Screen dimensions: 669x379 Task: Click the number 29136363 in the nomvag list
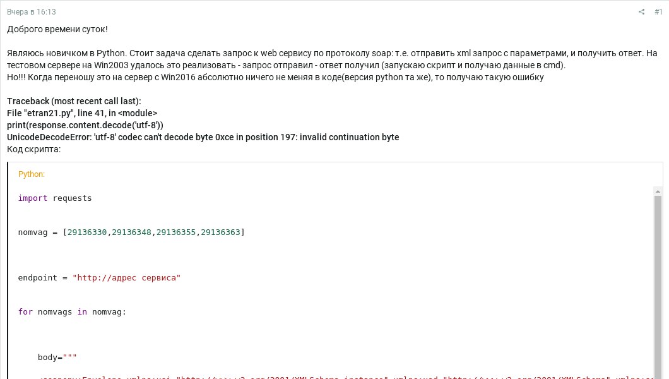(221, 232)
